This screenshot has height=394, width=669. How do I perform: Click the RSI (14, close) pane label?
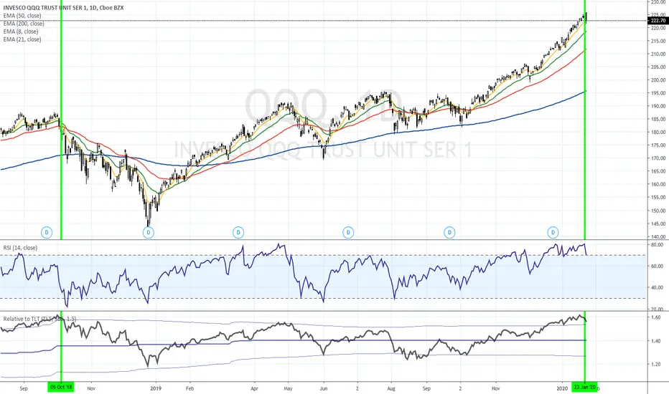pyautogui.click(x=20, y=248)
